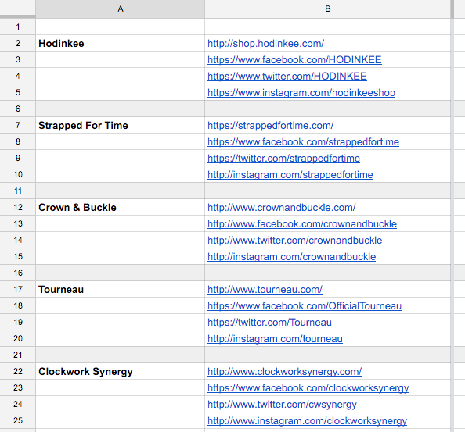The height and width of the screenshot is (432, 465).
Task: Select row 6 header
Action: pyautogui.click(x=18, y=109)
